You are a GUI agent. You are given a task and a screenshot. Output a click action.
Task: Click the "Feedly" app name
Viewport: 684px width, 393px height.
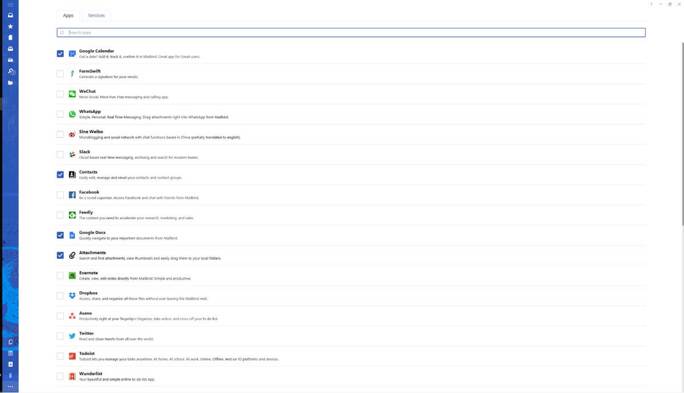[86, 212]
